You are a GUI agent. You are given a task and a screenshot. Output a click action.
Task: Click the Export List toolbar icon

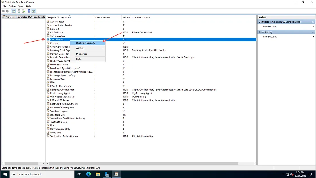[x=24, y=11]
